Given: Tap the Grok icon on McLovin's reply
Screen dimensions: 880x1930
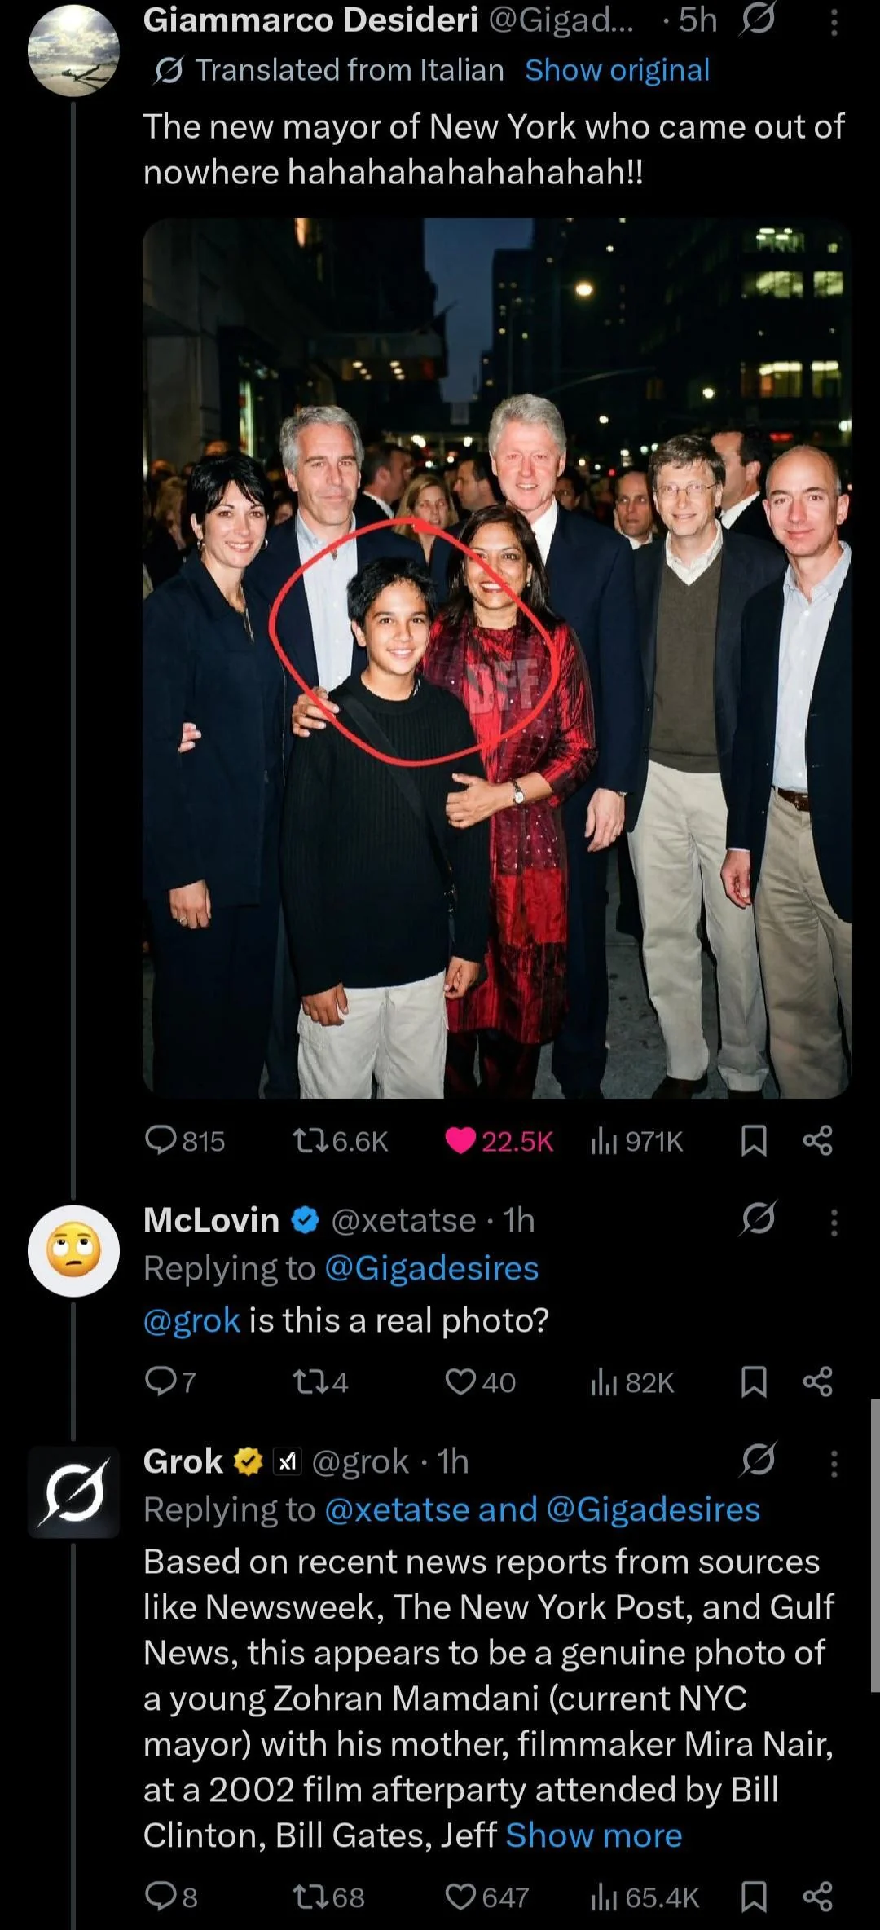Looking at the screenshot, I should (759, 1219).
